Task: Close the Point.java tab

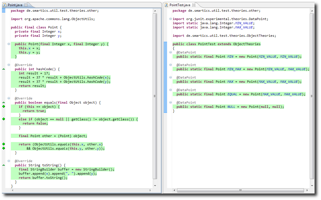Action: point(26,5)
